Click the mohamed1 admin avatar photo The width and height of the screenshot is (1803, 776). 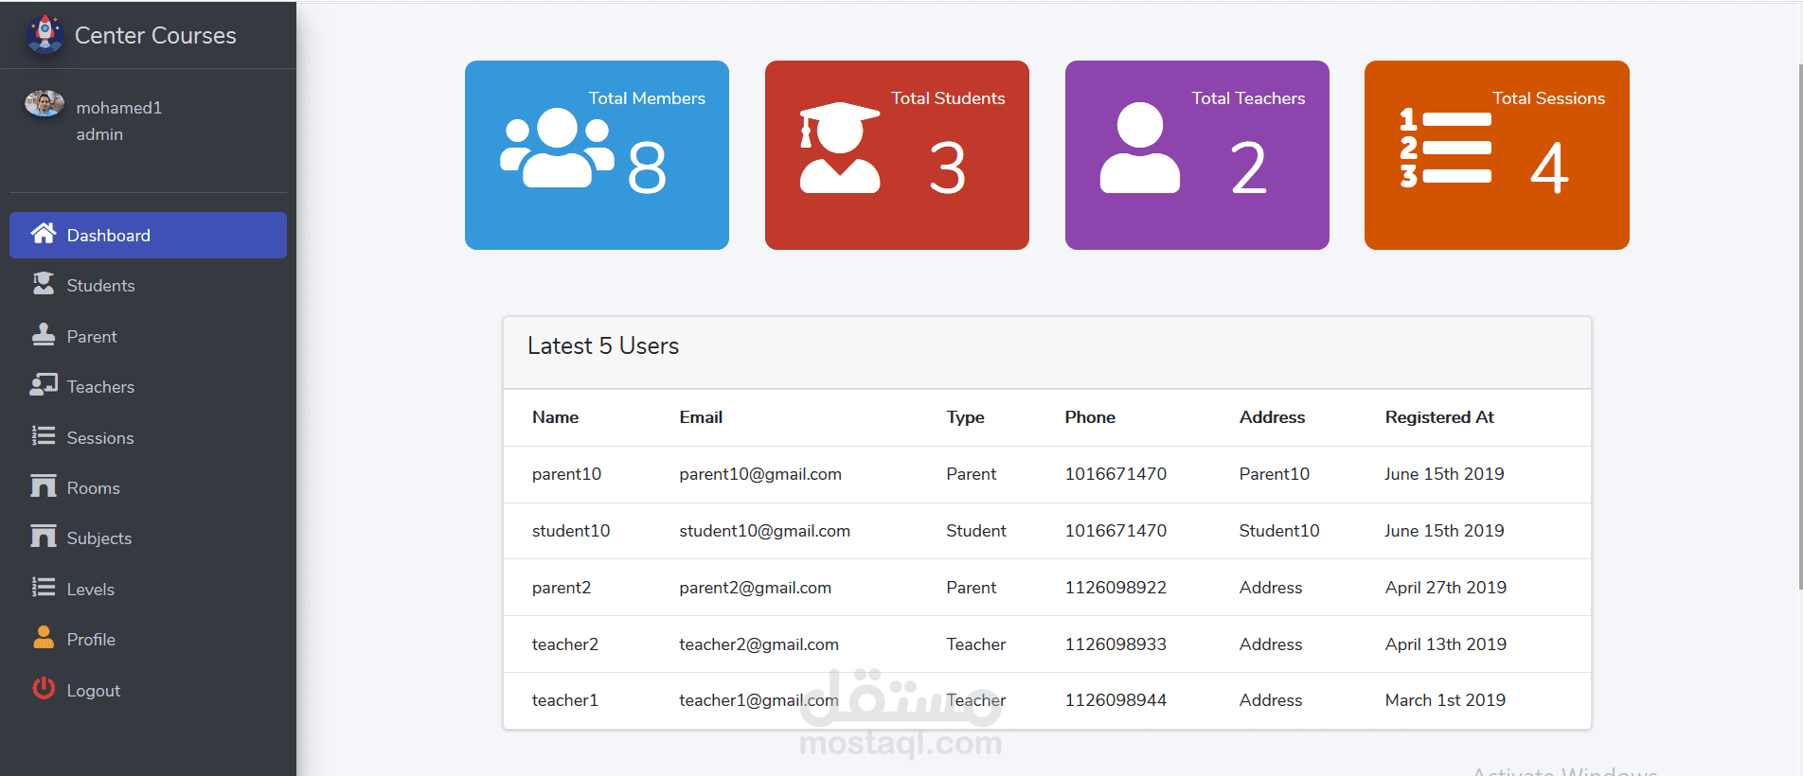coord(45,103)
